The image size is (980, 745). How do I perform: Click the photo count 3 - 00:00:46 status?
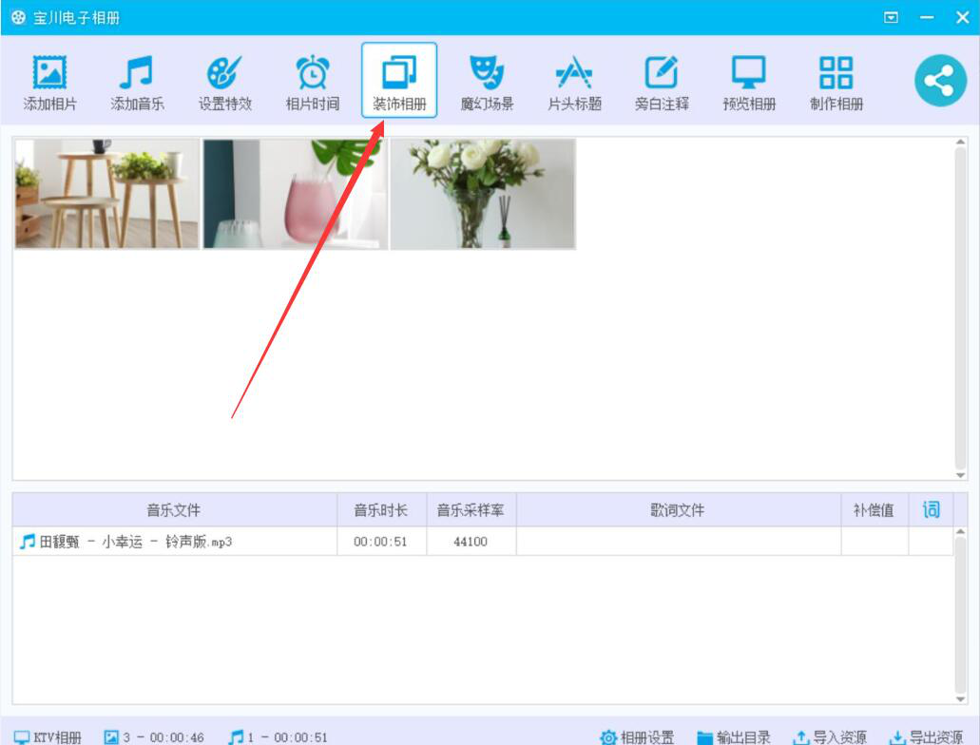coord(154,736)
